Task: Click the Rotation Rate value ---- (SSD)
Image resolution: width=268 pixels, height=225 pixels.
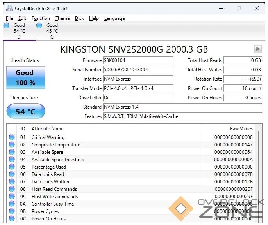Action: pyautogui.click(x=243, y=79)
